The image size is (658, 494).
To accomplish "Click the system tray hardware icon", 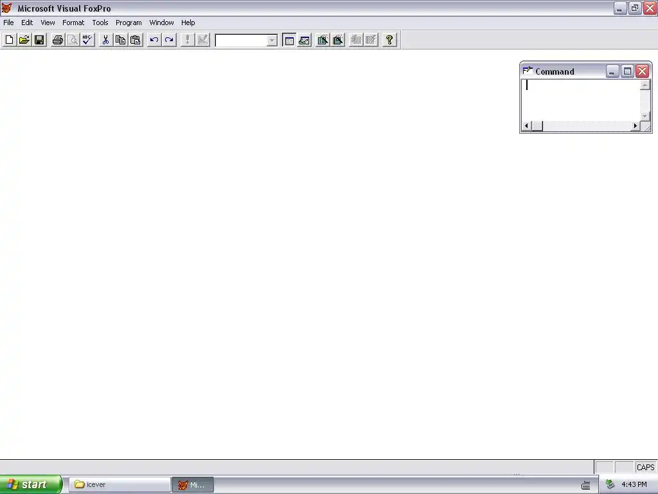I will (610, 484).
